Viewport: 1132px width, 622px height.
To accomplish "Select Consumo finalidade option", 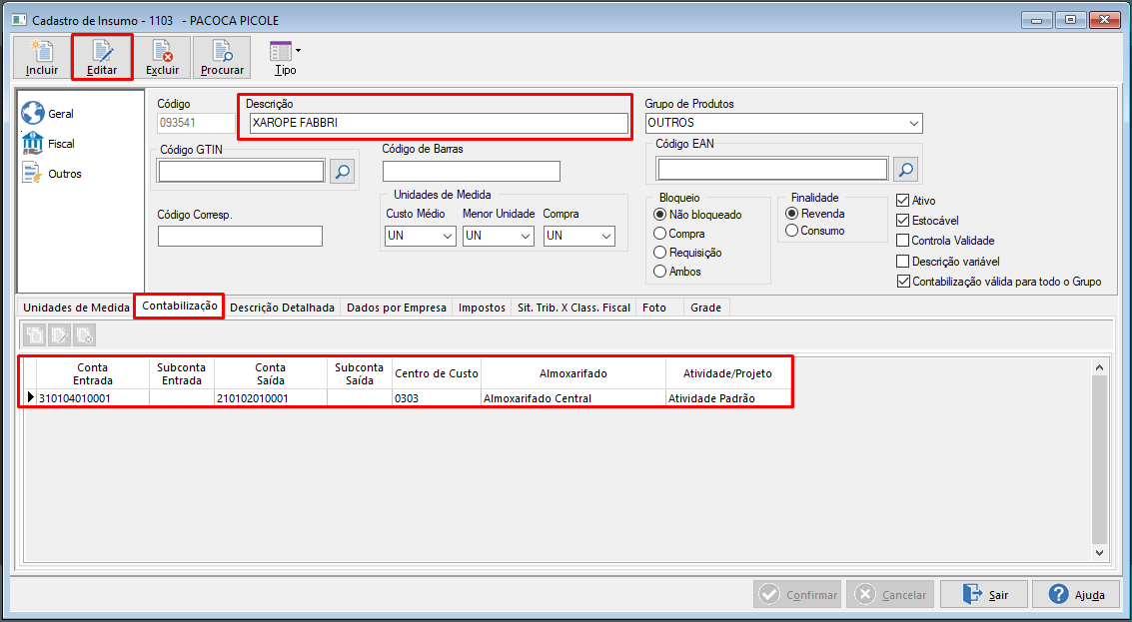I will [815, 231].
